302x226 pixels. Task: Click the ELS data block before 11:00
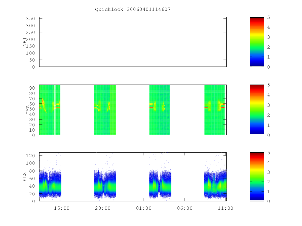[215, 185]
